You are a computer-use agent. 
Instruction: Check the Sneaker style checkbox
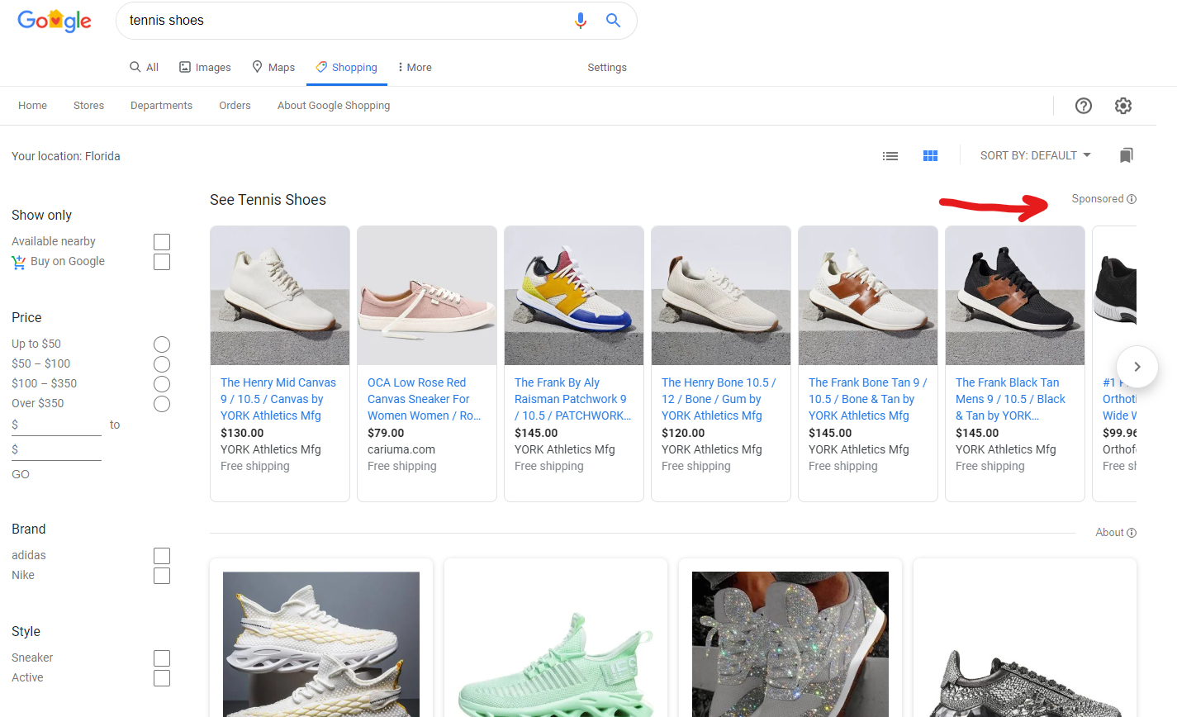[x=162, y=658]
